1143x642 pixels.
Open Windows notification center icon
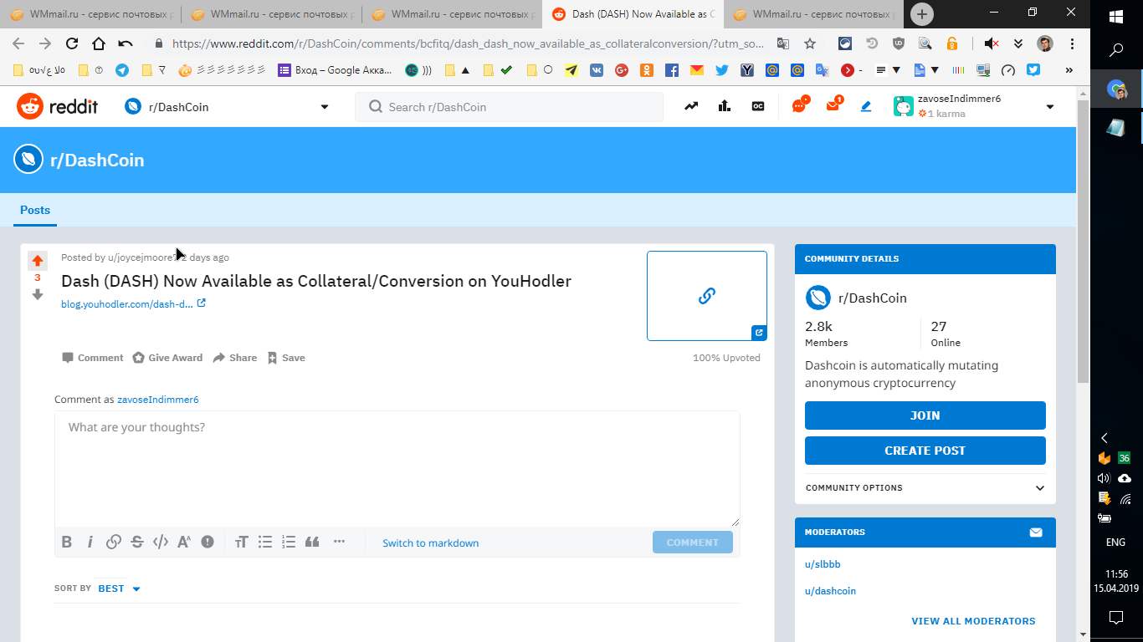pos(1116,618)
